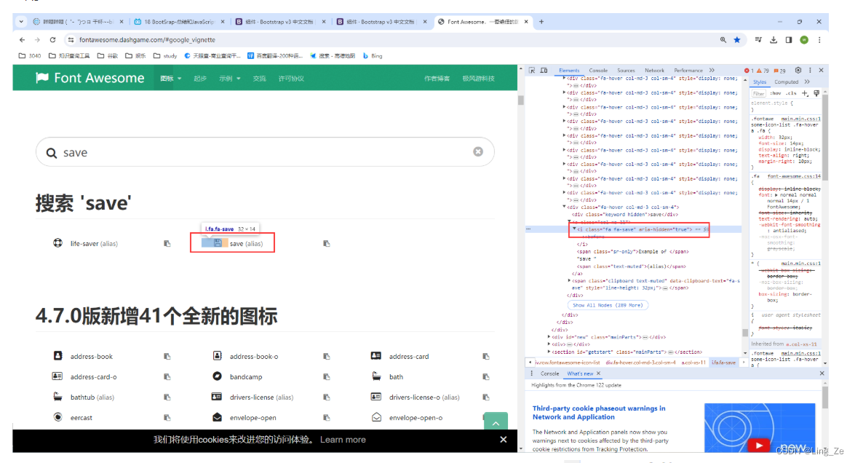This screenshot has width=855, height=463.
Task: Open Third-party cookie phaseout warnings link
Action: pyautogui.click(x=599, y=412)
